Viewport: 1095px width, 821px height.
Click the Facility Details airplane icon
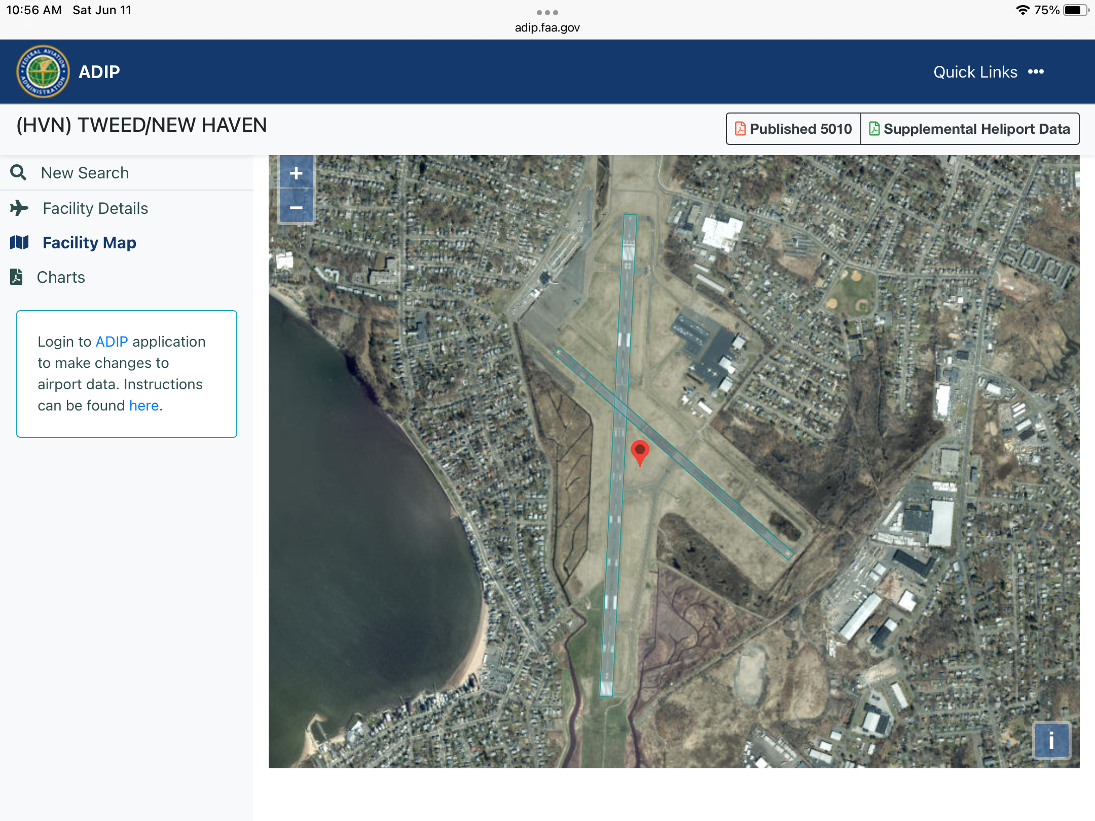click(19, 208)
